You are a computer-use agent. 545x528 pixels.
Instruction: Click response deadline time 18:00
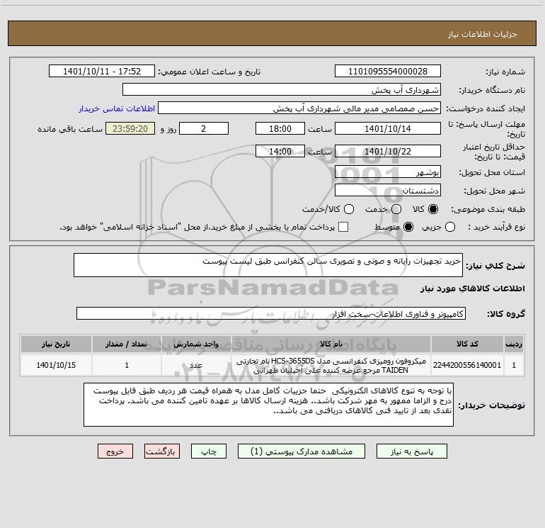(x=280, y=128)
